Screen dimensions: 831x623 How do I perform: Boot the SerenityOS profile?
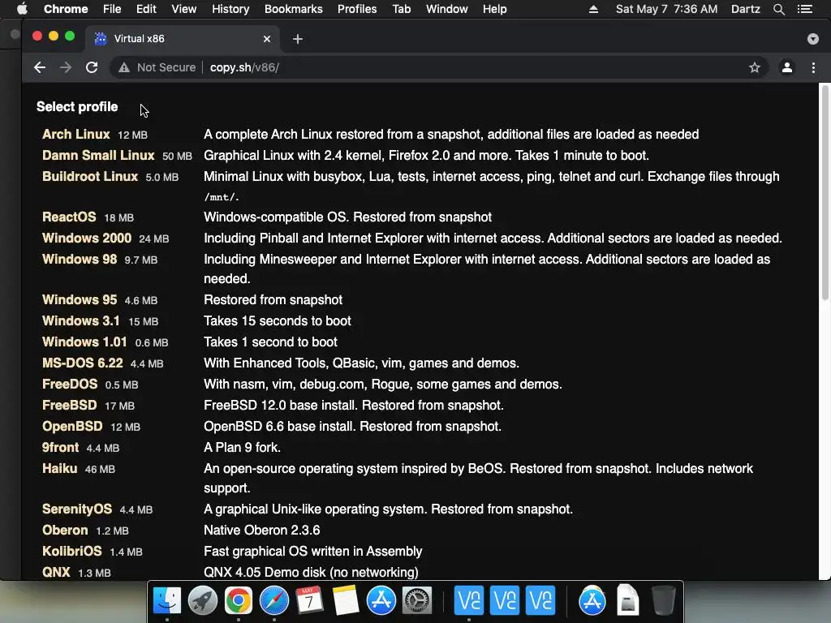point(77,509)
